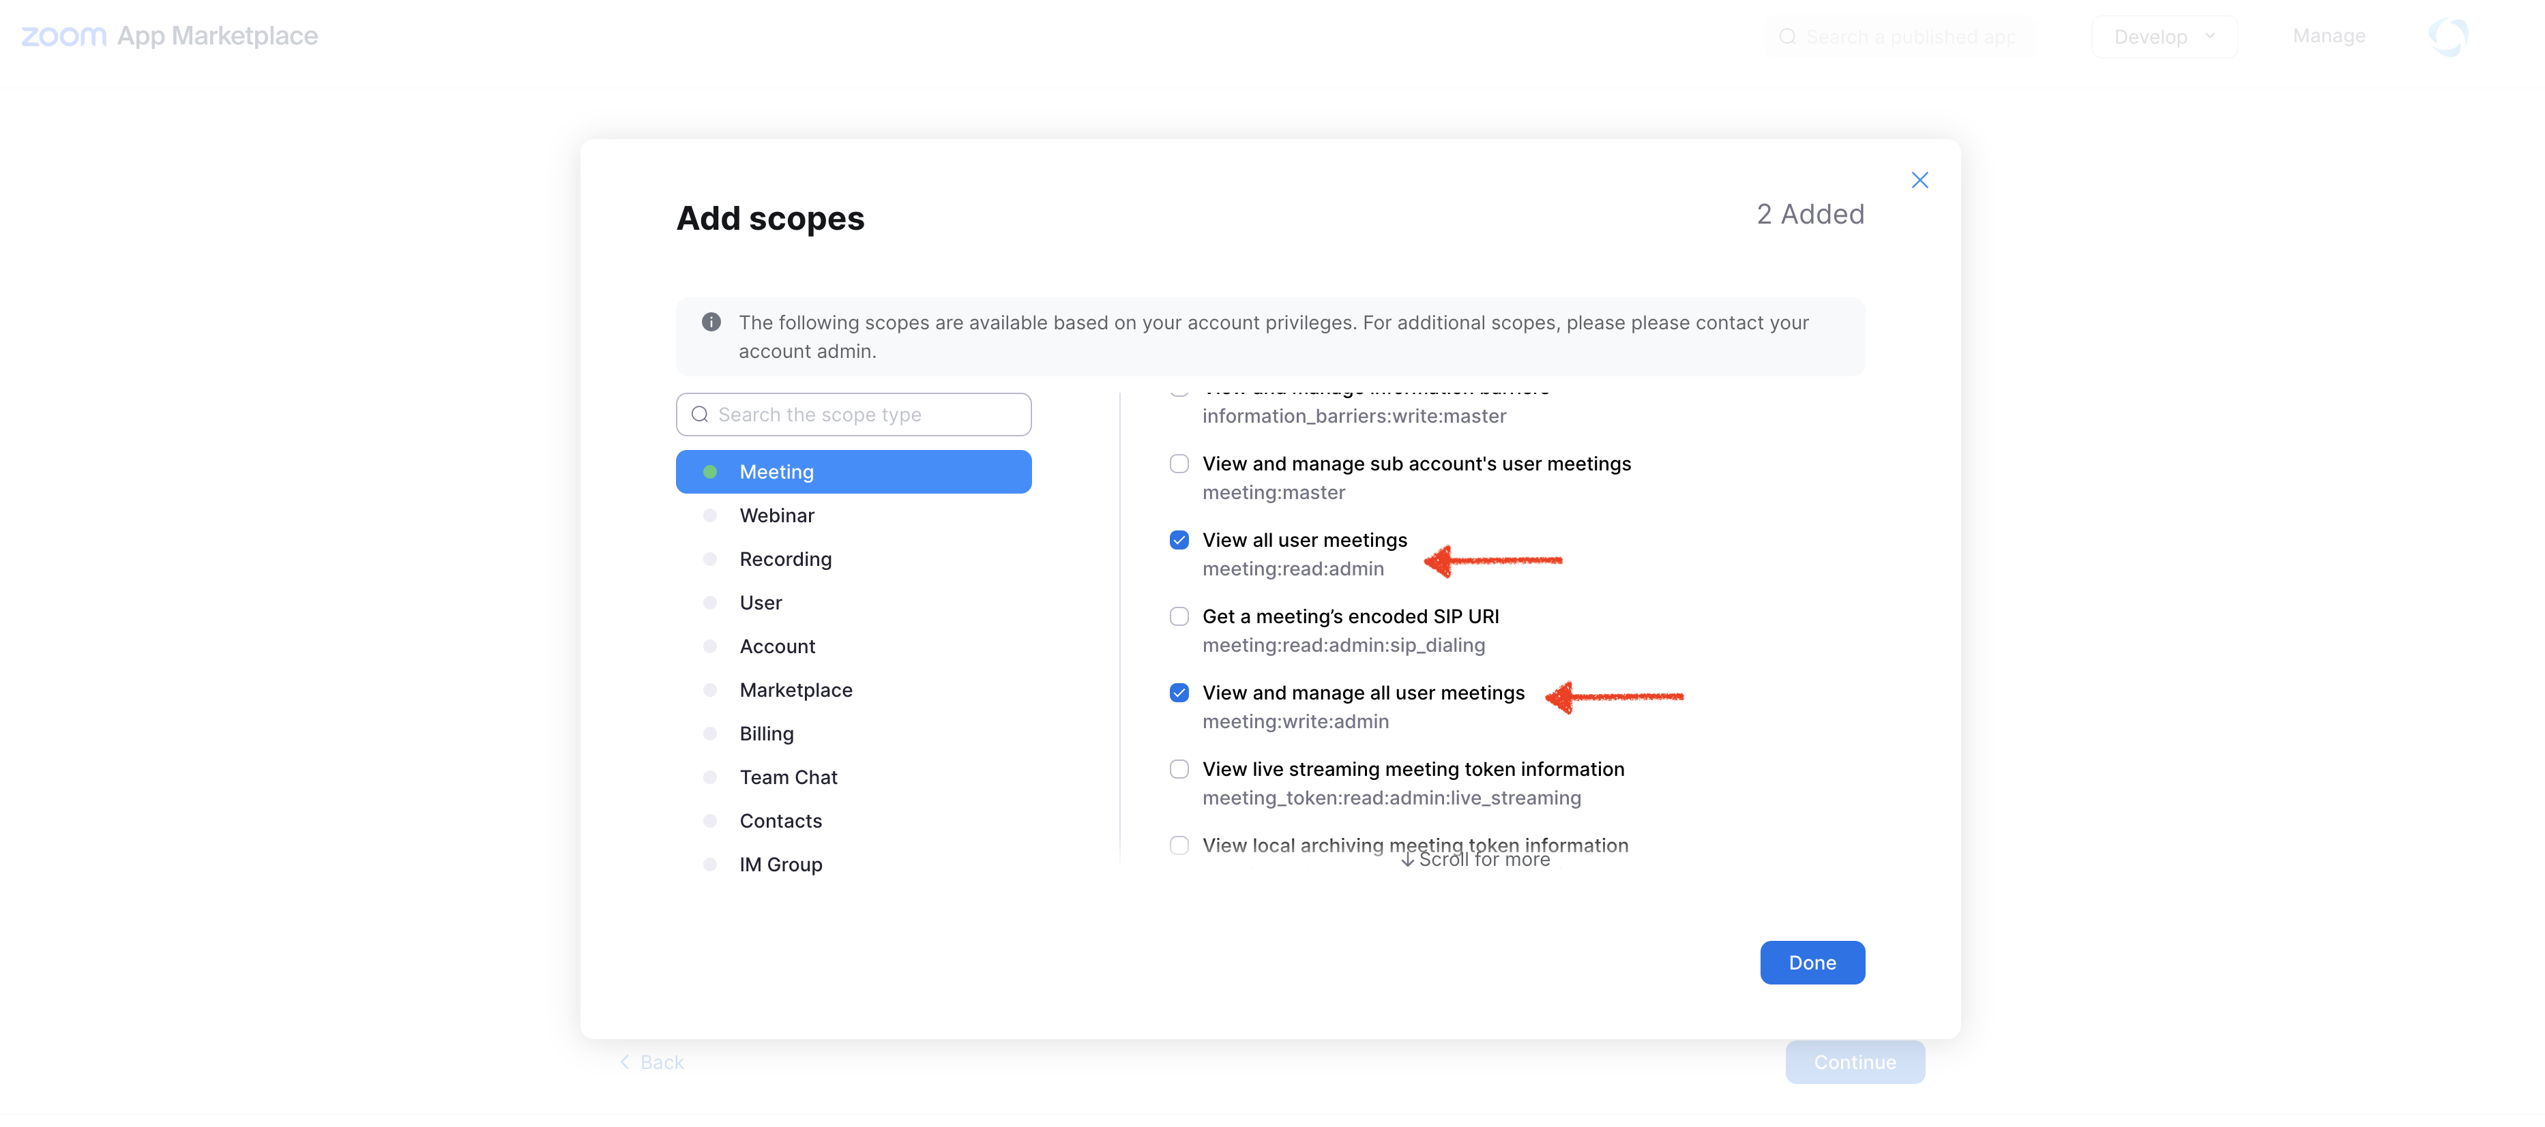Screen dimensions: 2545x1127
Task: Click the green dot beside Meeting
Action: 709,472
